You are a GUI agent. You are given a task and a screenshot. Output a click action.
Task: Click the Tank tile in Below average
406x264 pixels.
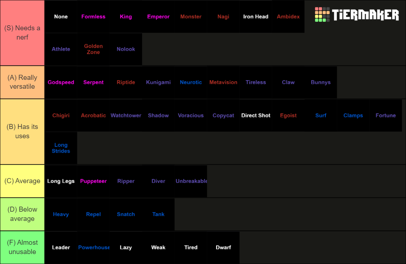pyautogui.click(x=158, y=214)
